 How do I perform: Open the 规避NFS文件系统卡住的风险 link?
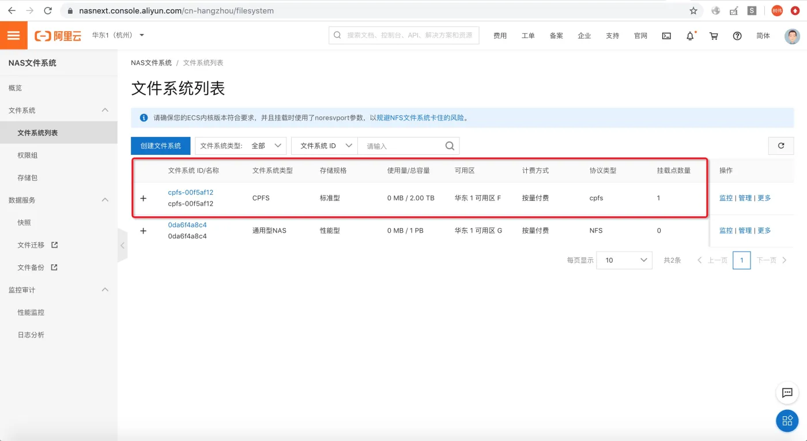pos(420,118)
